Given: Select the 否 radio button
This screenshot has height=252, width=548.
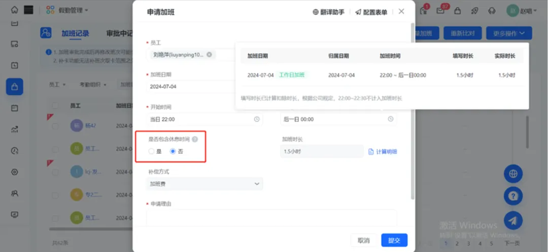Looking at the screenshot, I should [173, 152].
